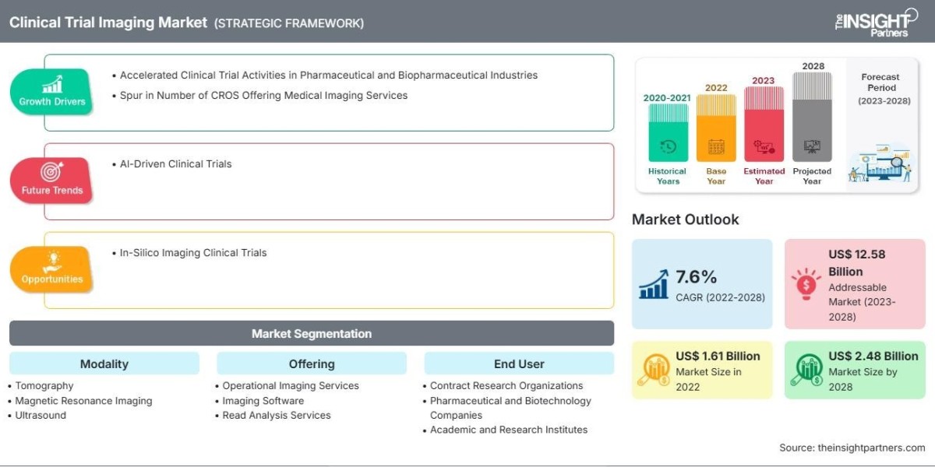Select the 2020-2021 green bar
The image size is (935, 467).
pyautogui.click(x=668, y=132)
